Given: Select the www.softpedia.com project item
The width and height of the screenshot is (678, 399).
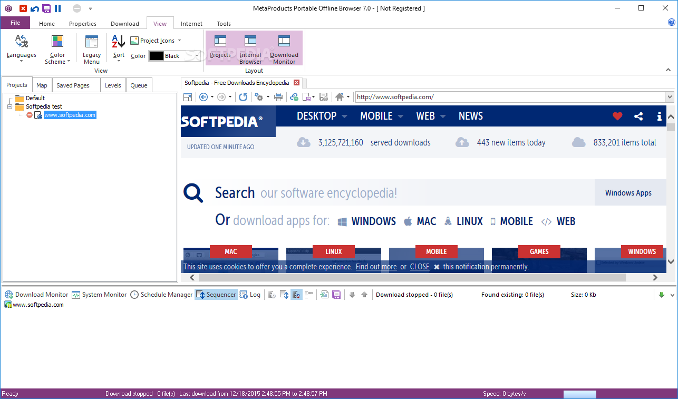Looking at the screenshot, I should 70,115.
